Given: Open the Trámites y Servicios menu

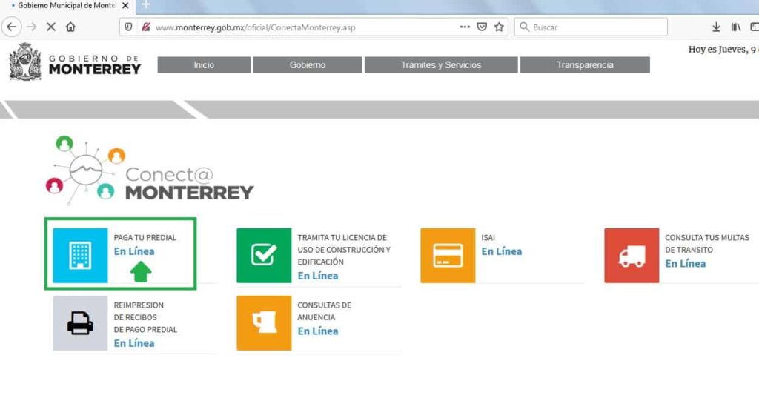Looking at the screenshot, I should pyautogui.click(x=441, y=65).
